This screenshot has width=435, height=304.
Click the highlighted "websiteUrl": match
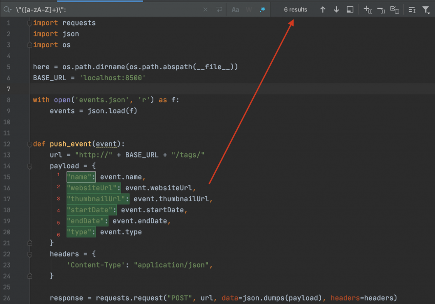pyautogui.click(x=94, y=188)
